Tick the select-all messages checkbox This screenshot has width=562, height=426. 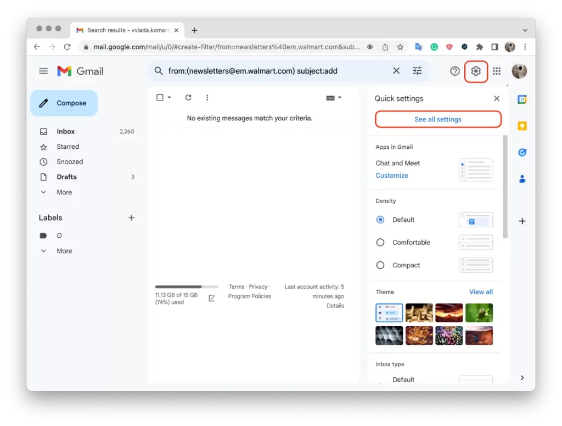click(x=160, y=98)
